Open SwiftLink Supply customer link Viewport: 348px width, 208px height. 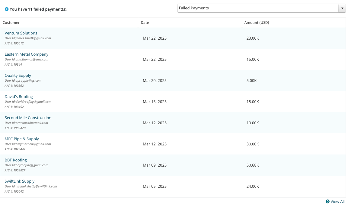20,181
